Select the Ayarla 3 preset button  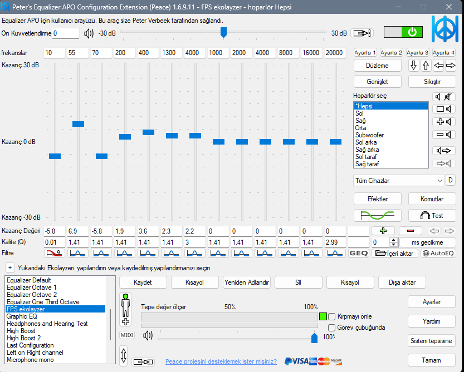[418, 53]
